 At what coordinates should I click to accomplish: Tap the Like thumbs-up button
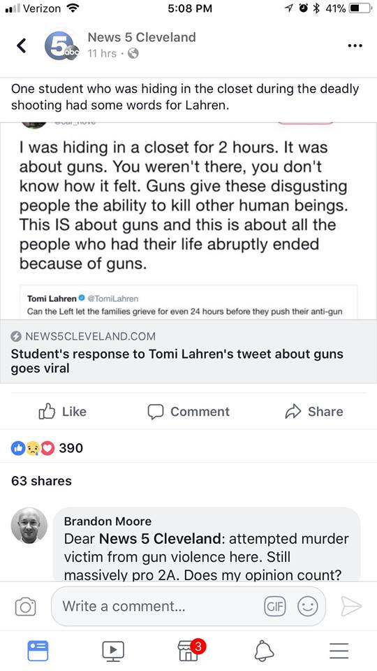pos(62,411)
